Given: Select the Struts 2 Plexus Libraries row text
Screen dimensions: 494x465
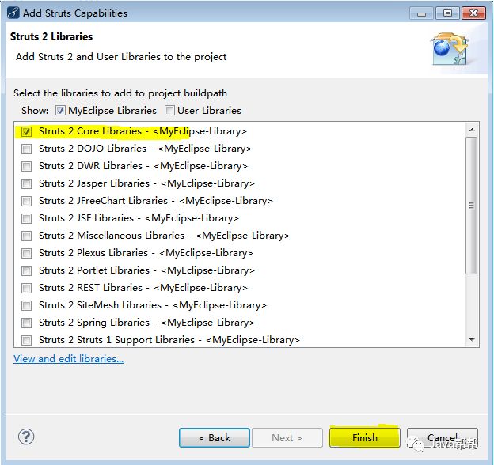Looking at the screenshot, I should (x=146, y=253).
